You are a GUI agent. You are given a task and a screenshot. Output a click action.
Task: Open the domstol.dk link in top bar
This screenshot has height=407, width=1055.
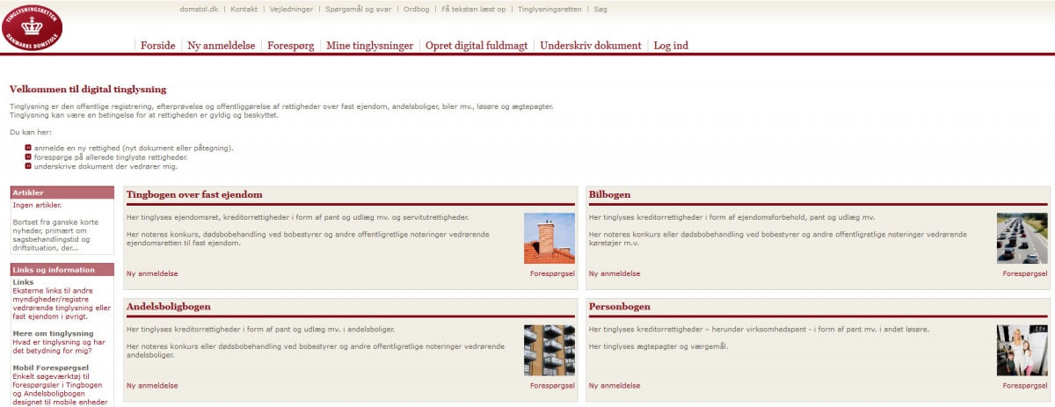198,10
